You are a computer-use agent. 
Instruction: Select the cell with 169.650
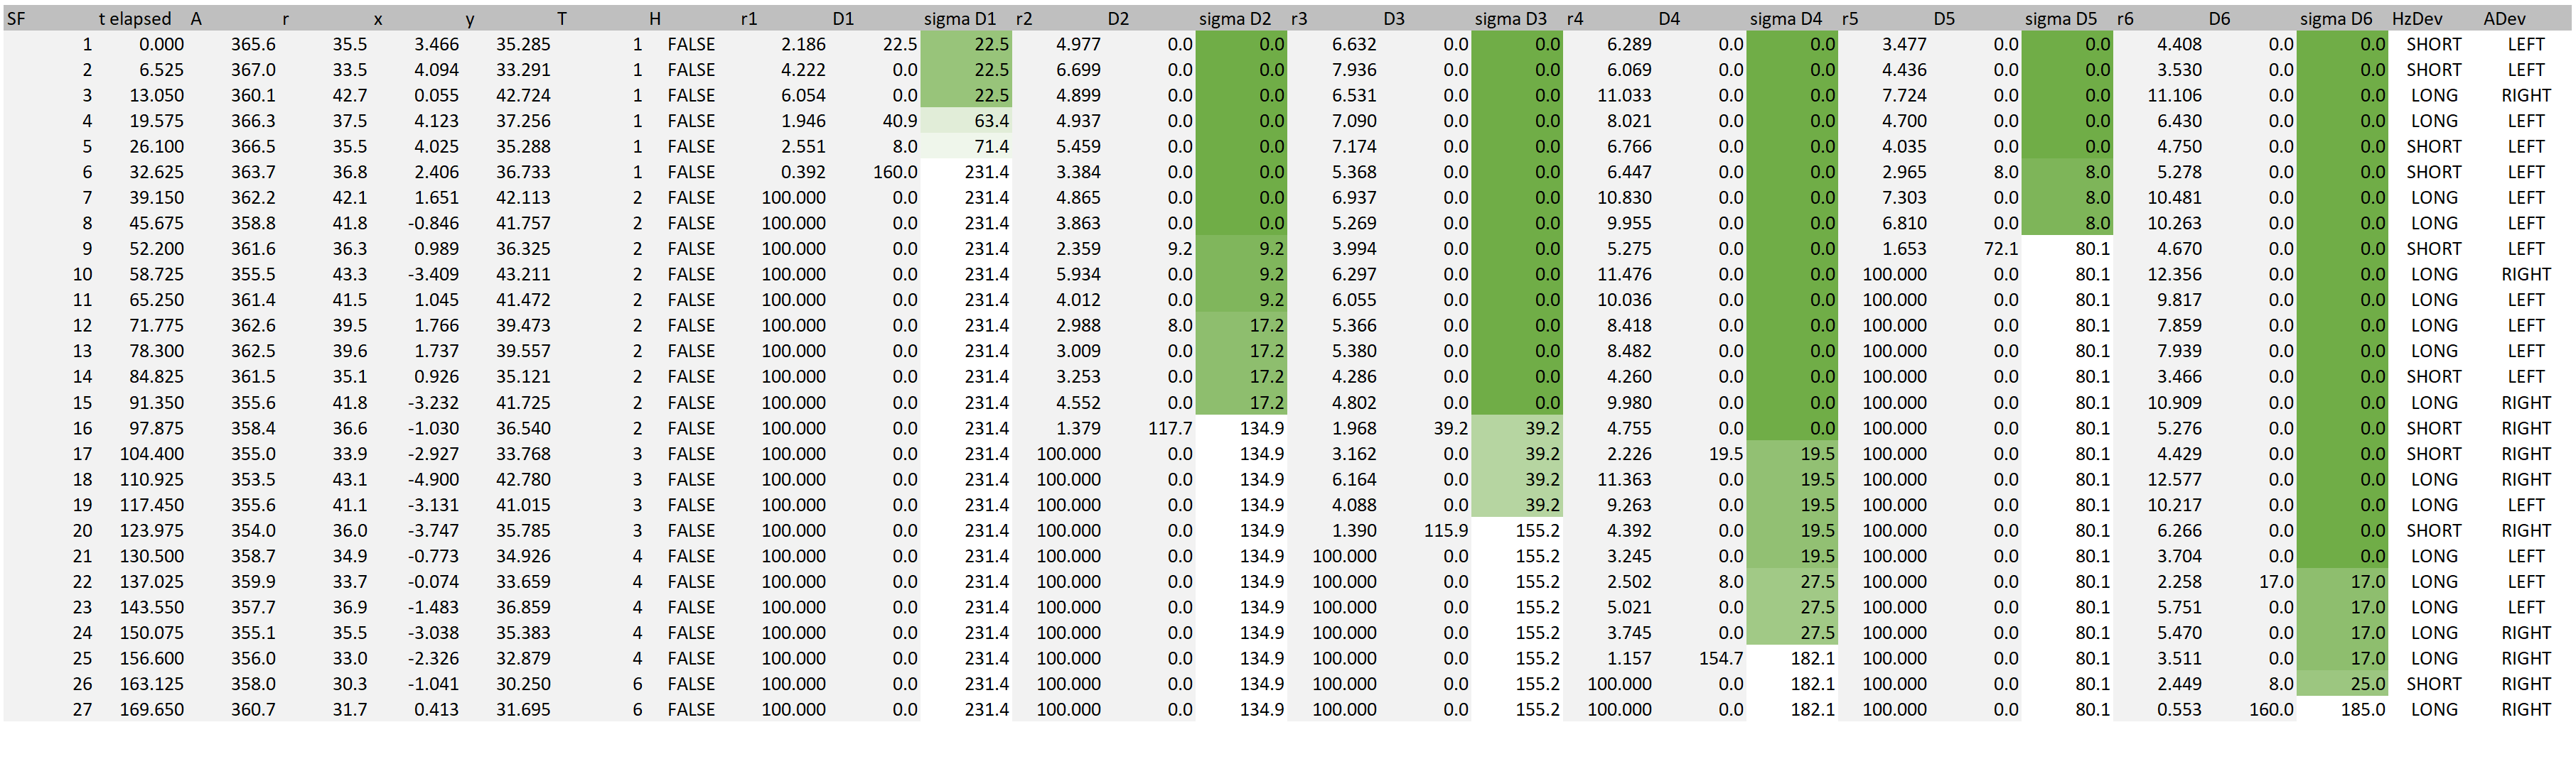152,710
